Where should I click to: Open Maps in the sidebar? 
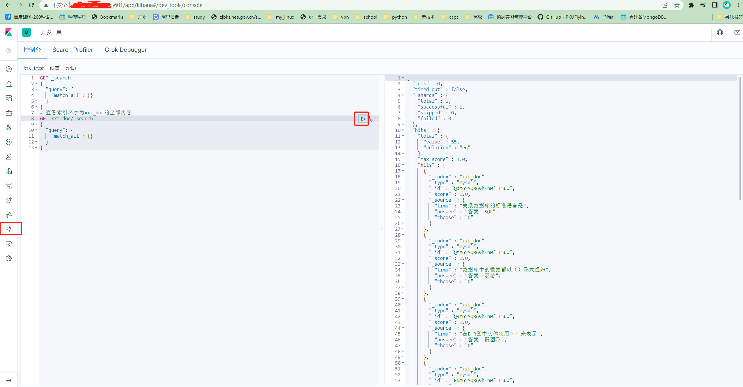[9, 127]
